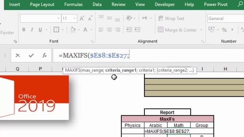Screen dimensions: 244x137
Task: Open the General number format dropdown
Action: tap(226, 19)
